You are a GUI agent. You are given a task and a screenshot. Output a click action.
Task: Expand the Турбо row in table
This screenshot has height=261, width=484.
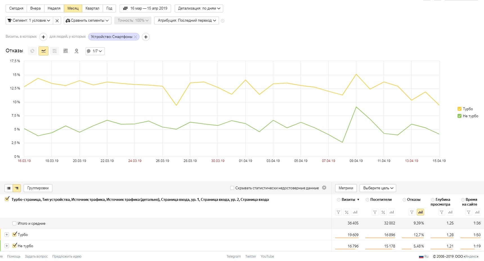(x=7, y=235)
